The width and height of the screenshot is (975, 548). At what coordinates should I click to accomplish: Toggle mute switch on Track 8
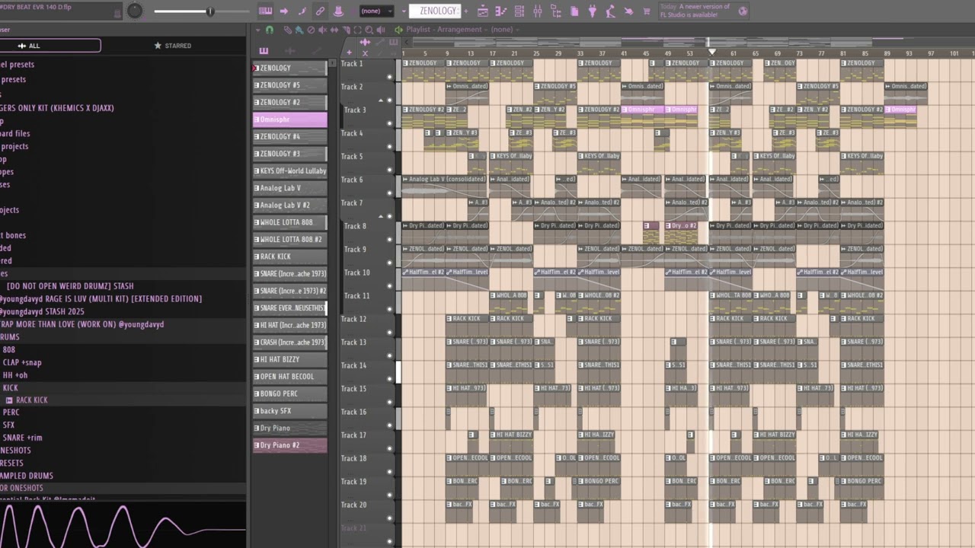click(389, 239)
